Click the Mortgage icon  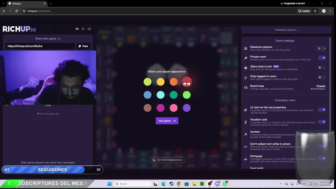245,159
